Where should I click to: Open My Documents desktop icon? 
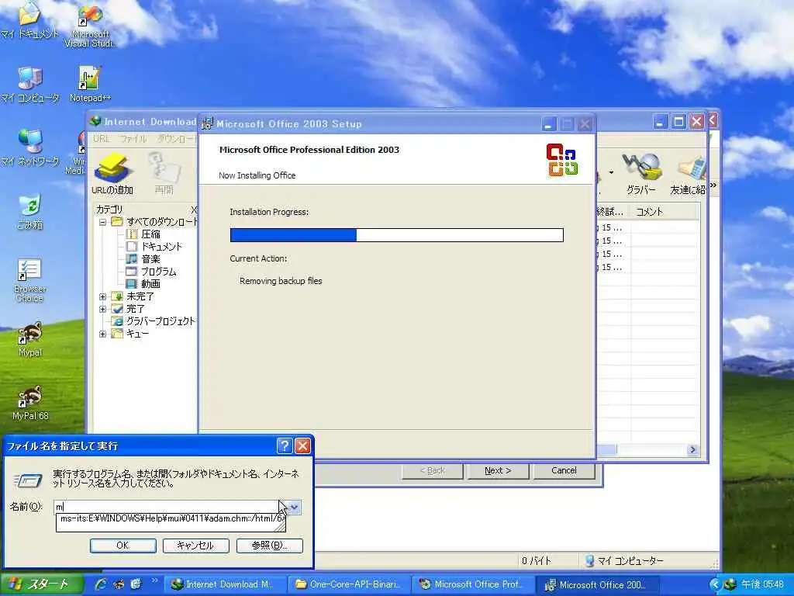(x=29, y=20)
